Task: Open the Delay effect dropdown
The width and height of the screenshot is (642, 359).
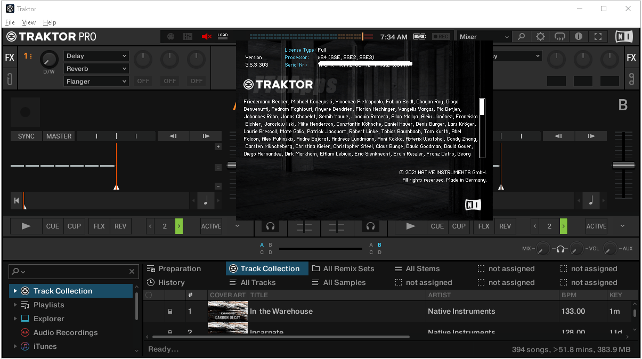Action: coord(96,56)
